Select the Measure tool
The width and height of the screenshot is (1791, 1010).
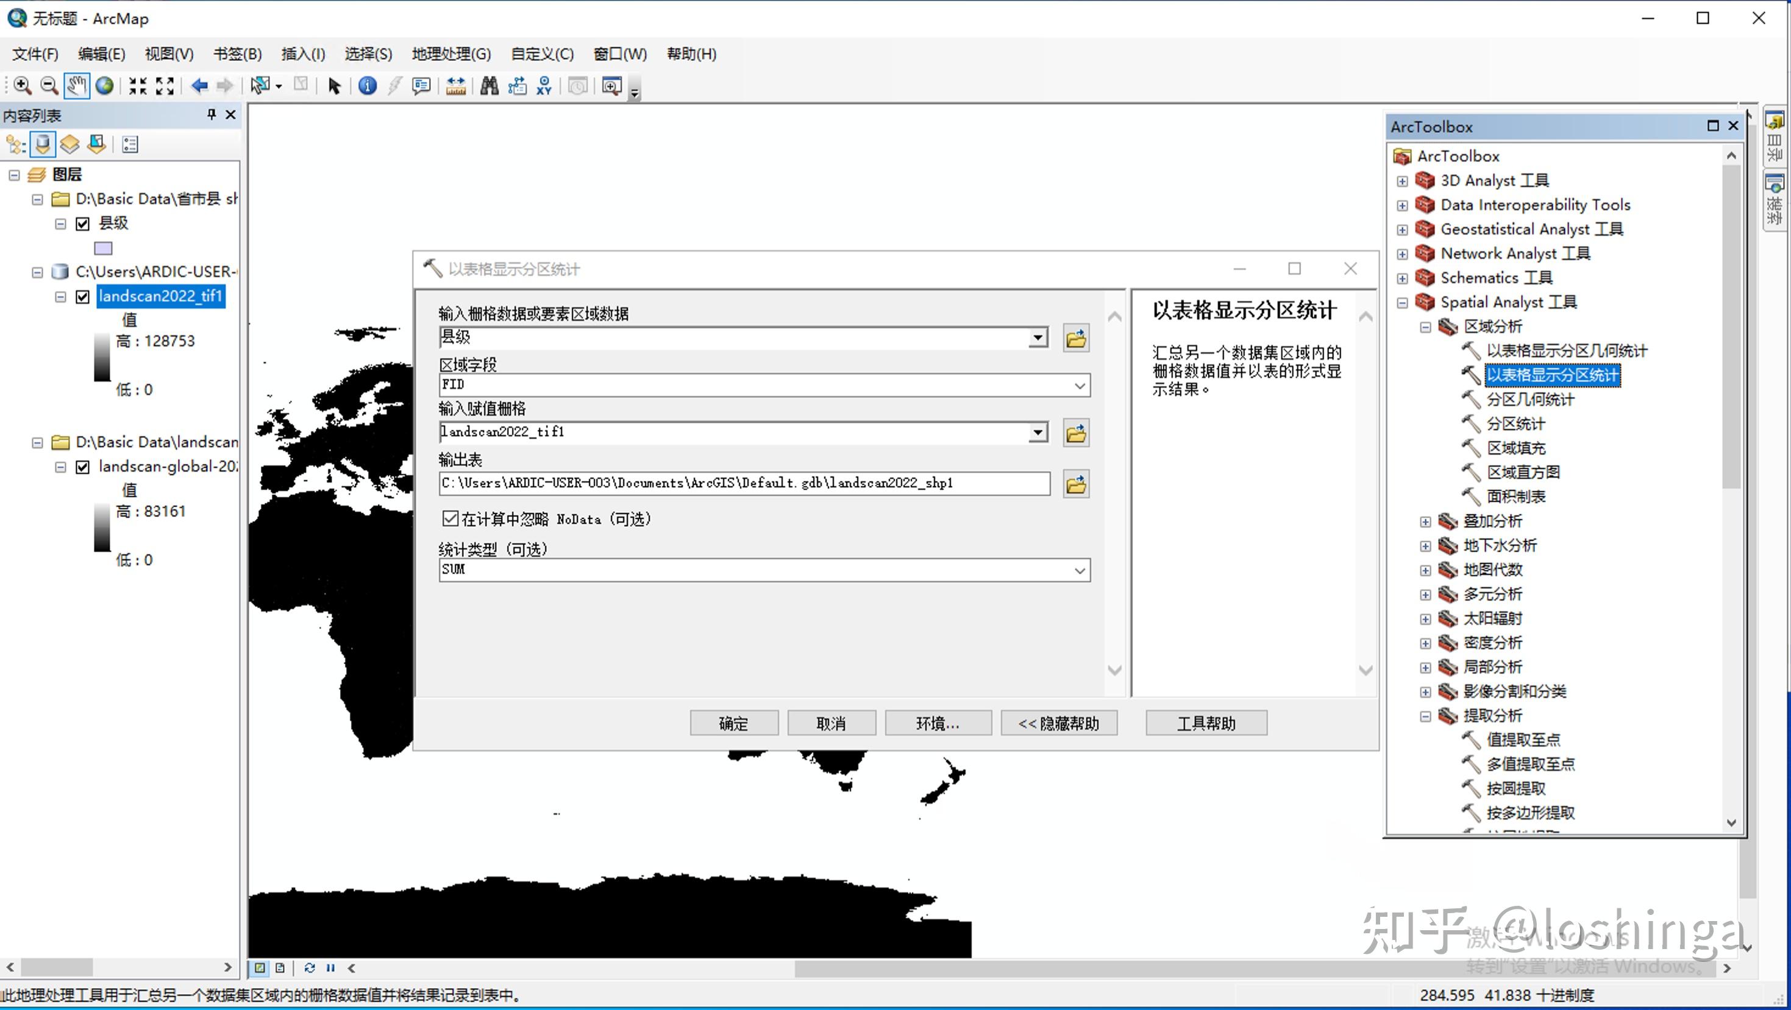click(x=455, y=85)
